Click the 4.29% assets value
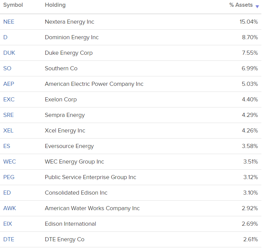This screenshot has height=248, width=262. [x=250, y=115]
